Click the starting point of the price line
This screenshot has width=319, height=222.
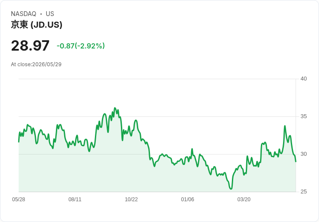19,142
